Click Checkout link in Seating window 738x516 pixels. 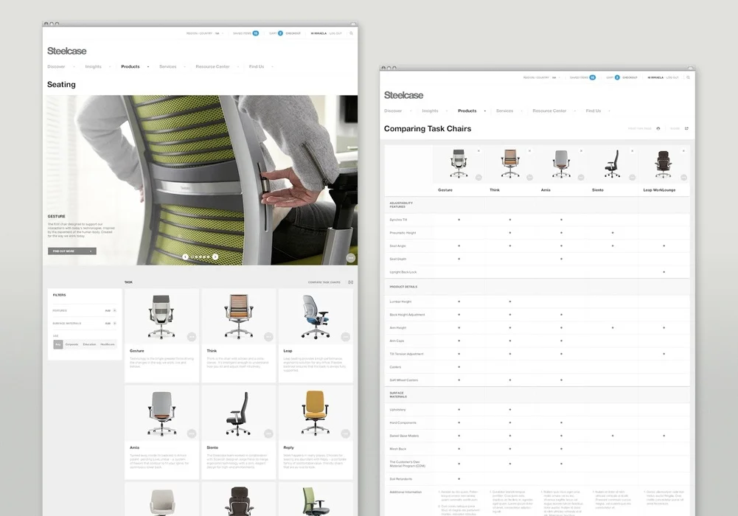click(x=293, y=33)
